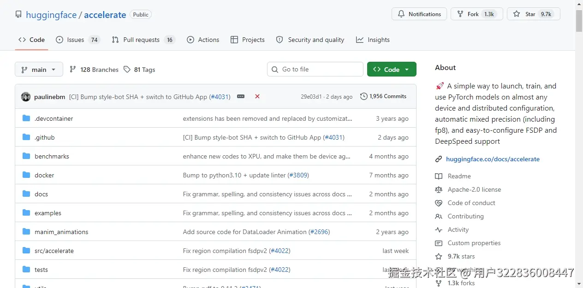Expand the main branch dropdown
The image size is (583, 288).
click(x=39, y=70)
